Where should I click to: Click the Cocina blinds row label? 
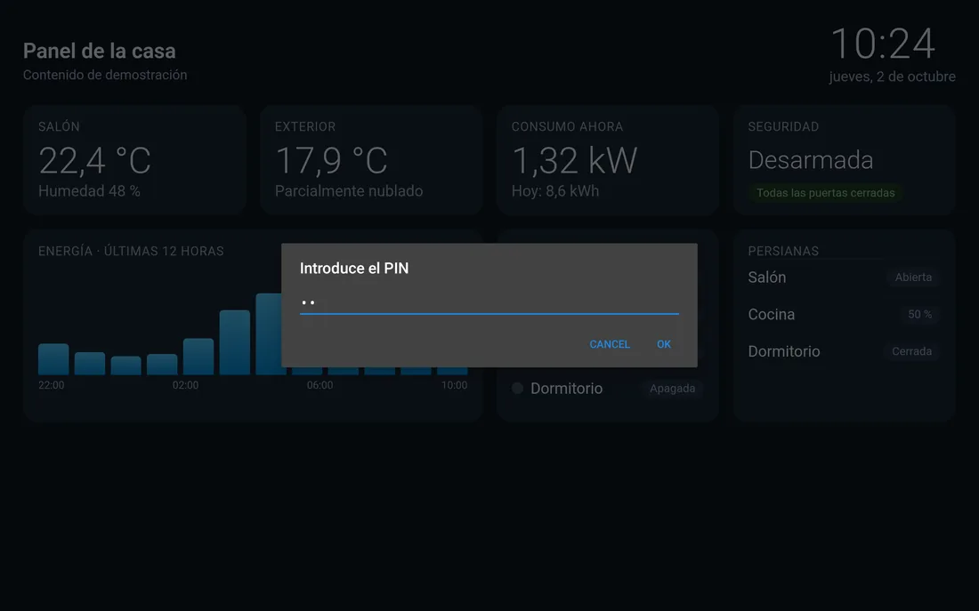point(772,315)
